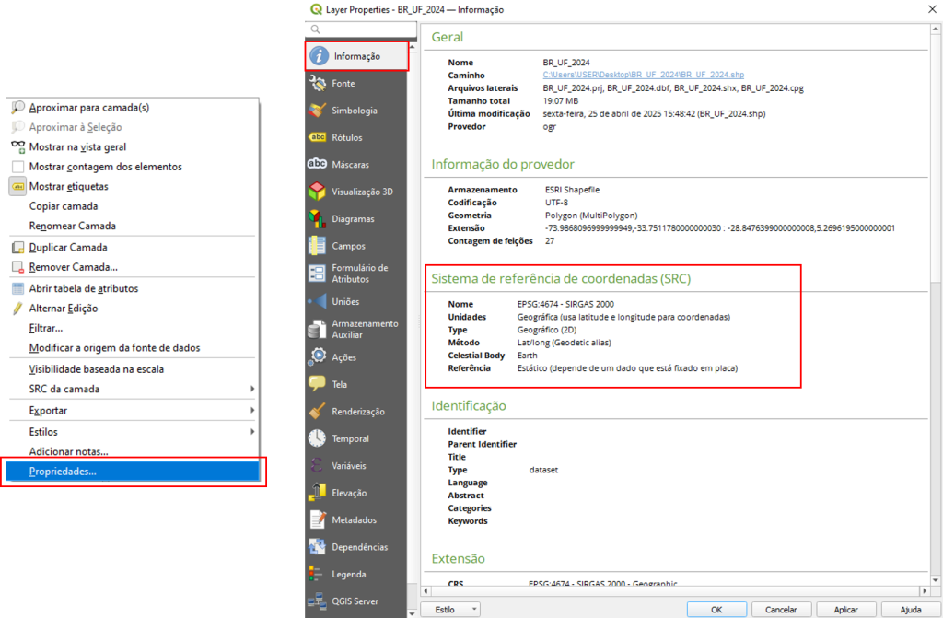Screen dimensions: 943x618
Task: Select Abrir tabela de atributos
Action: click(83, 288)
